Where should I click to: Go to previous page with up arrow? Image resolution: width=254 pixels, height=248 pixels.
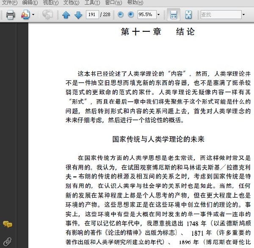[66, 15]
